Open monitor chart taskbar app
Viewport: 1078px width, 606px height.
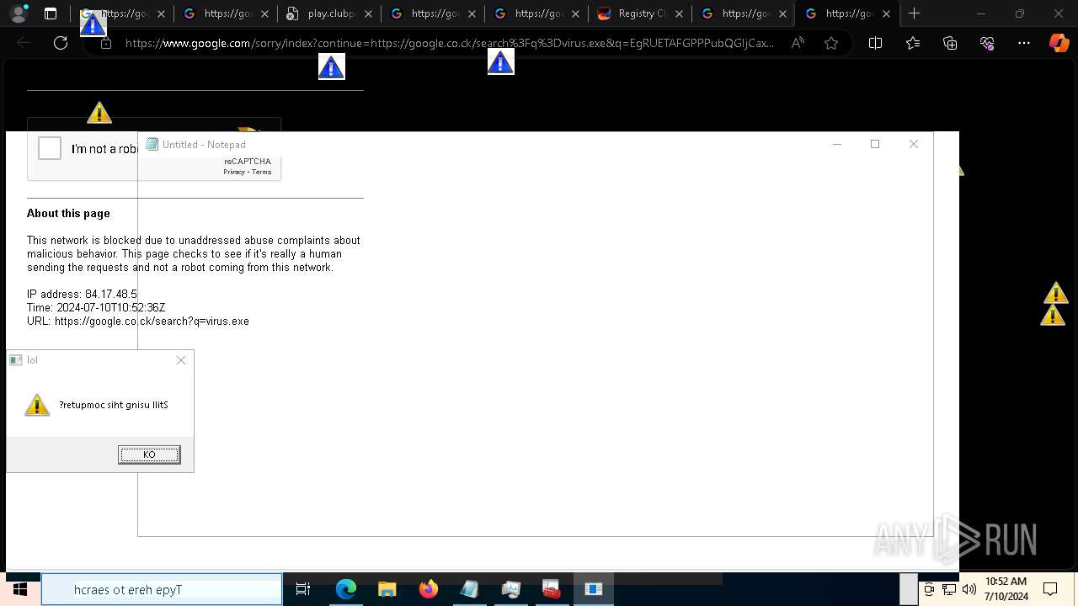coord(510,589)
